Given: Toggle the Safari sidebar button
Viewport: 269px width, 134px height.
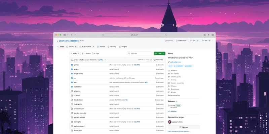Looking at the screenshot, I should coord(65,35).
